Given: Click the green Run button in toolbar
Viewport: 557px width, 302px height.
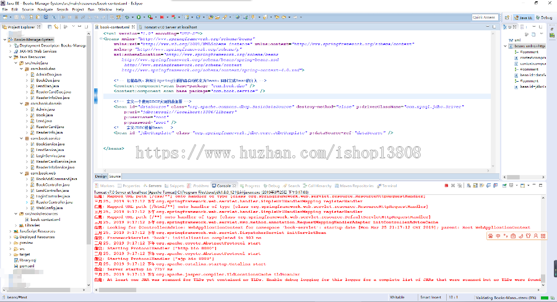Looking at the screenshot, I should click(x=139, y=17).
